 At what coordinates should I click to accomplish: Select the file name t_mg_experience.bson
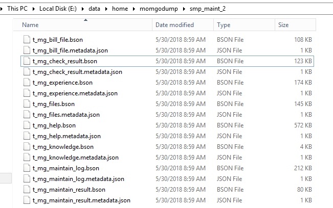coord(62,83)
